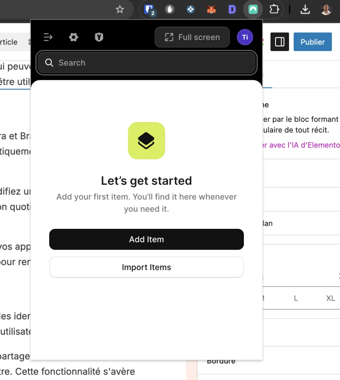Screen dimensions: 340x380
Task: Open the MetaMask fox extension
Action: (x=211, y=9)
